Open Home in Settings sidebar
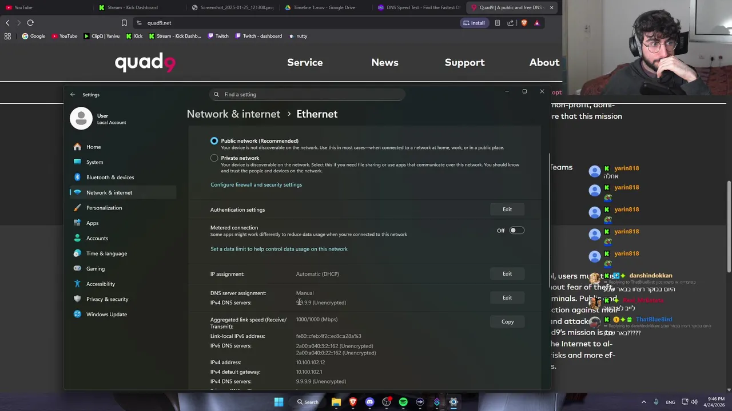Viewport: 732px width, 411px height. click(x=123, y=147)
